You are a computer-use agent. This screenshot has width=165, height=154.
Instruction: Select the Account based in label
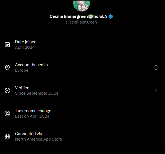pyautogui.click(x=31, y=65)
